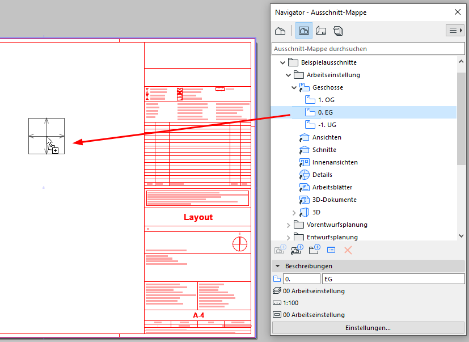
Task: Select the Beispielausschnitte folder
Action: tap(329, 62)
